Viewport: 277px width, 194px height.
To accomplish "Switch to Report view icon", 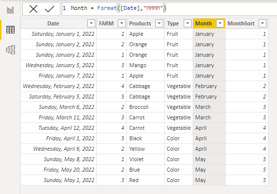I will (x=10, y=10).
